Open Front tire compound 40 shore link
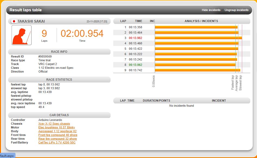Screen dimensions: 257x158 (x=58, y=135)
